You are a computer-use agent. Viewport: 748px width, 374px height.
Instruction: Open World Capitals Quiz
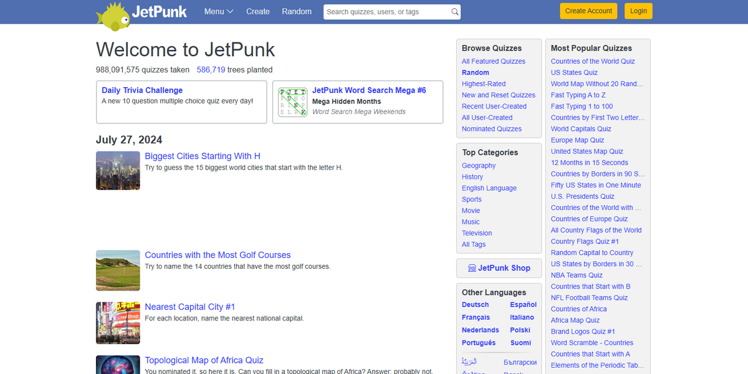(x=581, y=128)
